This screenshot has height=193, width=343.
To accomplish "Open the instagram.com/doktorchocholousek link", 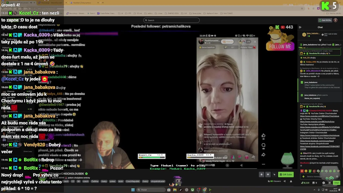I will pyautogui.click(x=319, y=135).
